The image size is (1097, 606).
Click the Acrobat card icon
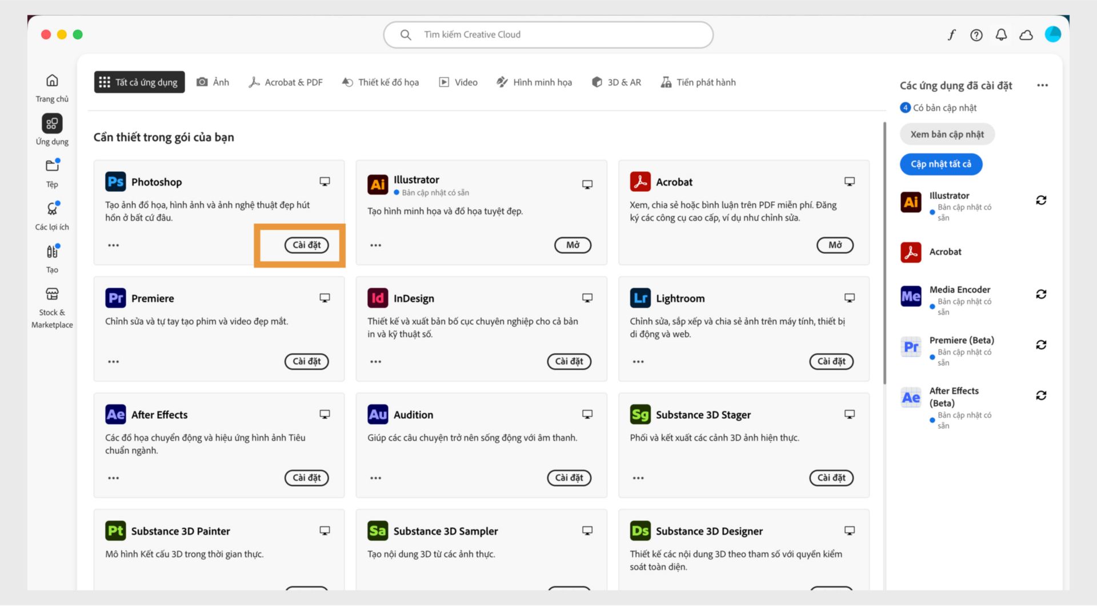[640, 181]
